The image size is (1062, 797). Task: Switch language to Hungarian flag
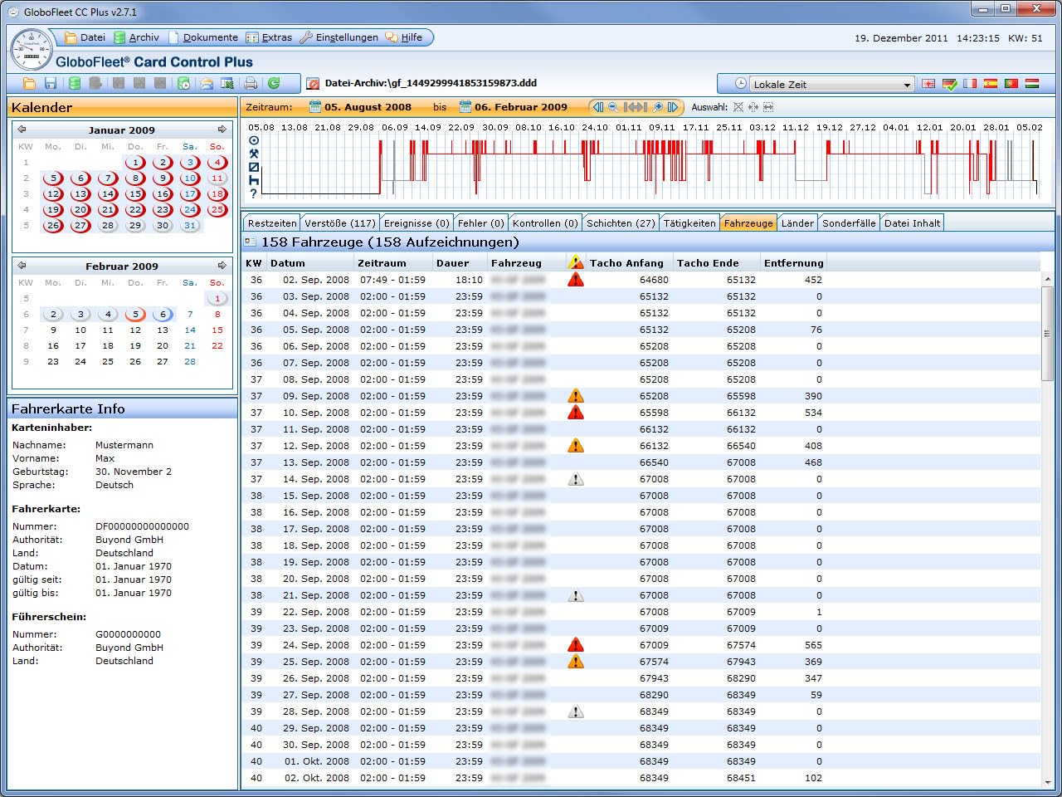click(x=1032, y=84)
